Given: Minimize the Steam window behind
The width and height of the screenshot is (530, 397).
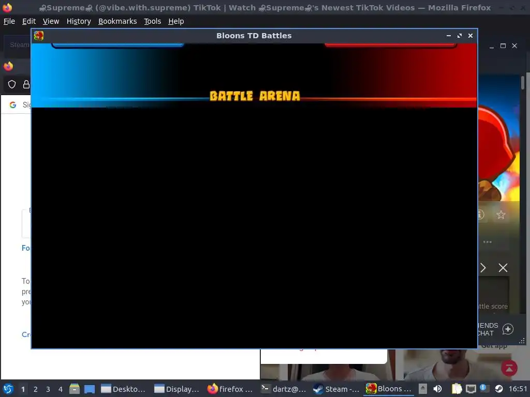Looking at the screenshot, I should (492, 46).
